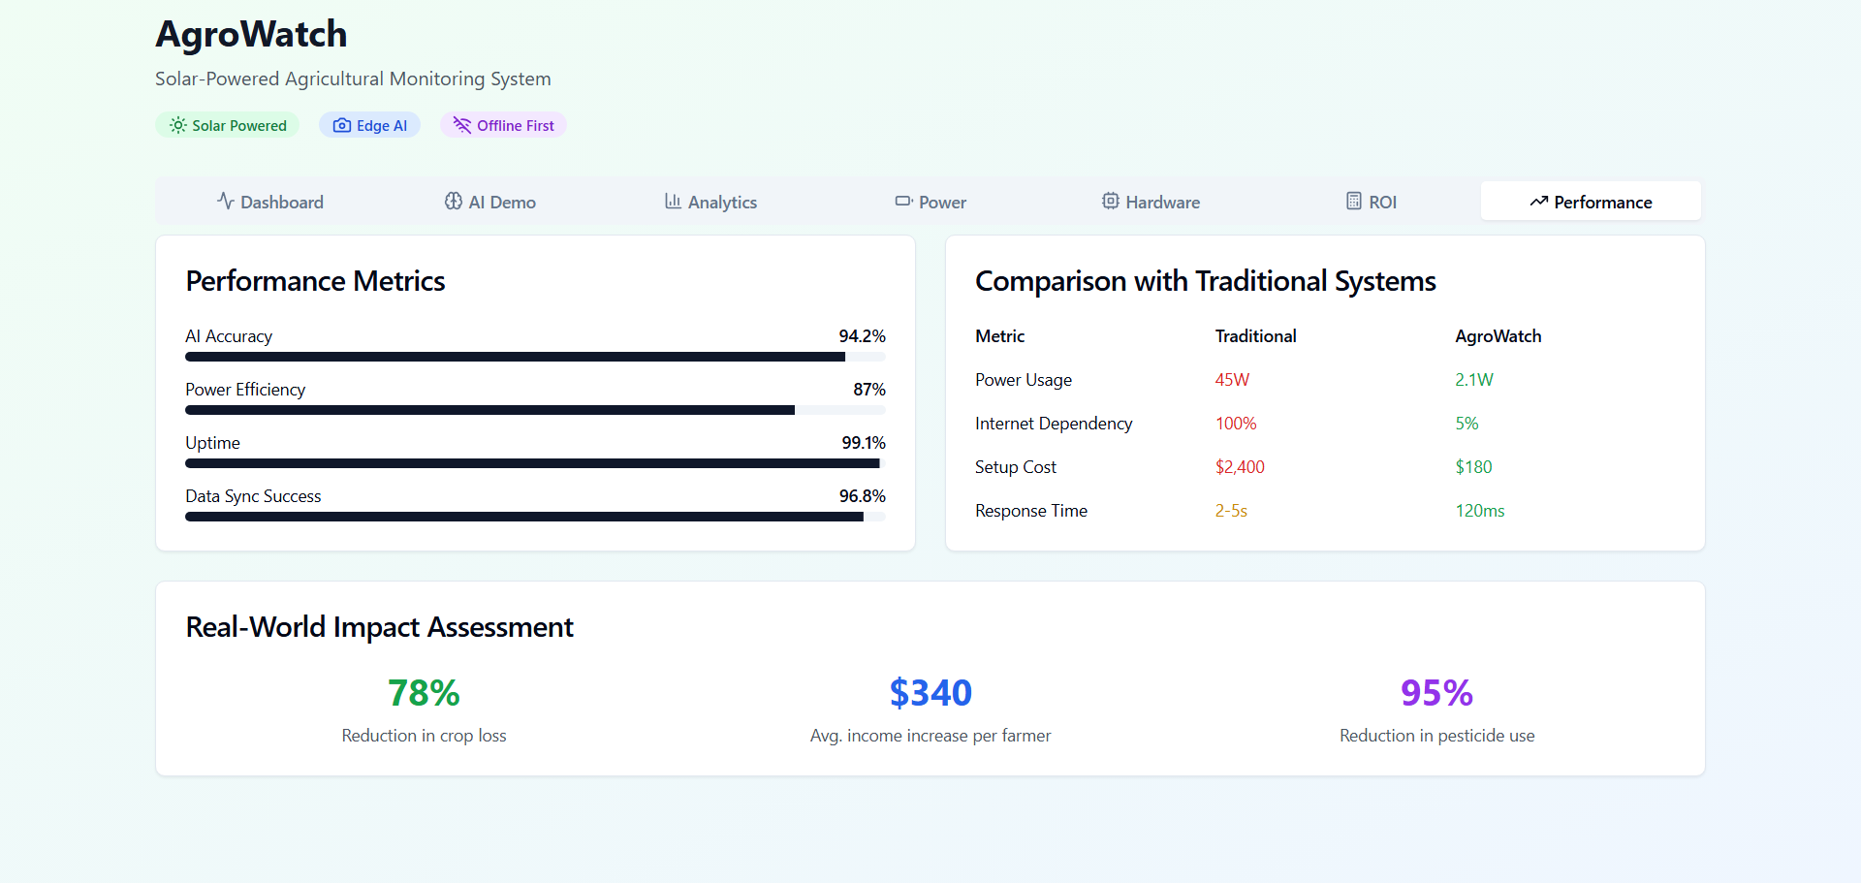Click the AI Accuracy progress bar
This screenshot has width=1861, height=883.
point(535,357)
